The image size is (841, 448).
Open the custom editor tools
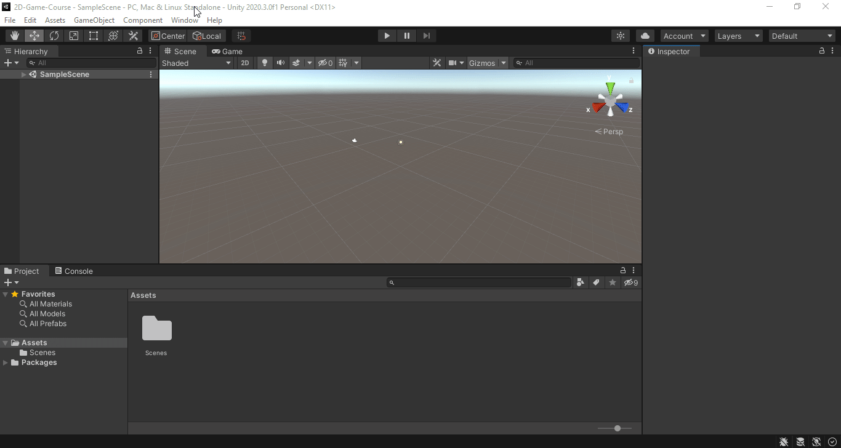(x=133, y=36)
